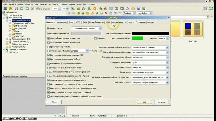Image resolution: width=216 pixels, height=121 pixels.
Task: Open the Lanczos filter dropdown
Action: pyautogui.click(x=87, y=51)
